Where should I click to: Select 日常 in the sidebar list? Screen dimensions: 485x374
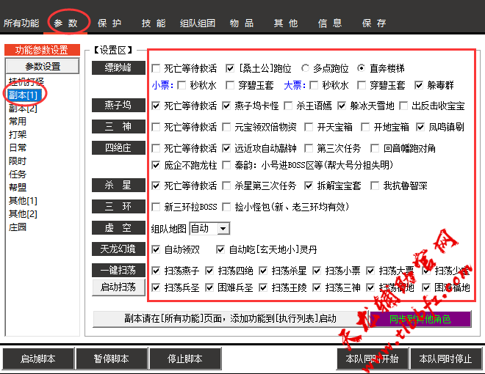click(x=18, y=148)
